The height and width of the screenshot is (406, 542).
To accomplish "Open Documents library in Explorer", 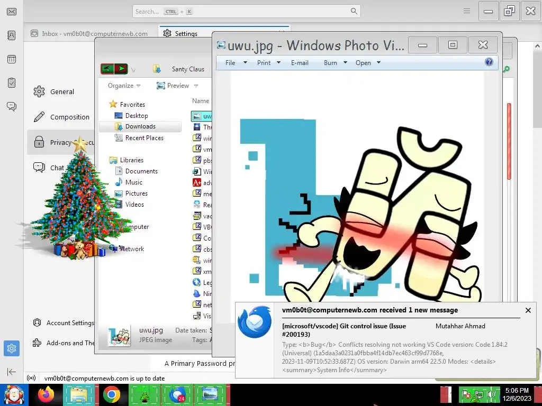I will (x=136, y=171).
